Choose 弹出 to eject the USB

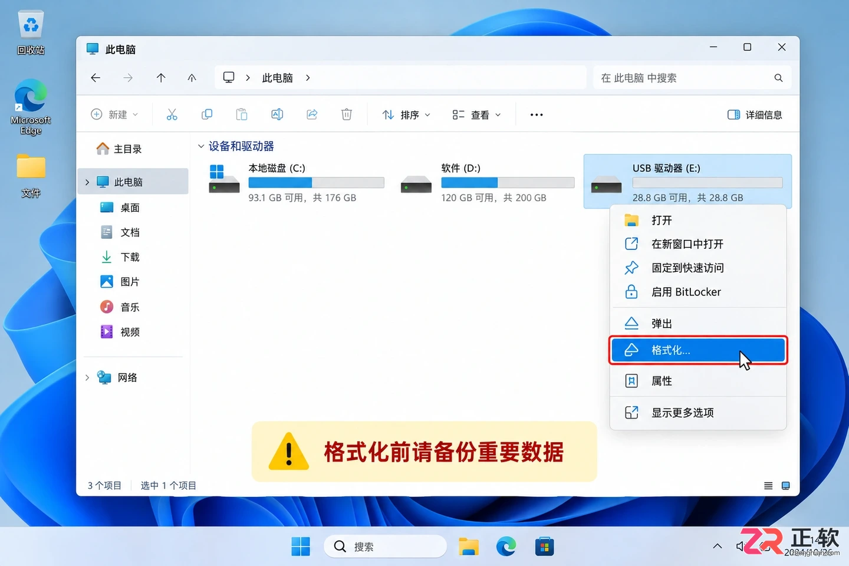pos(698,324)
